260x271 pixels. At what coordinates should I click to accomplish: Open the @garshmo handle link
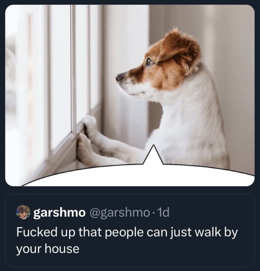pyautogui.click(x=119, y=213)
